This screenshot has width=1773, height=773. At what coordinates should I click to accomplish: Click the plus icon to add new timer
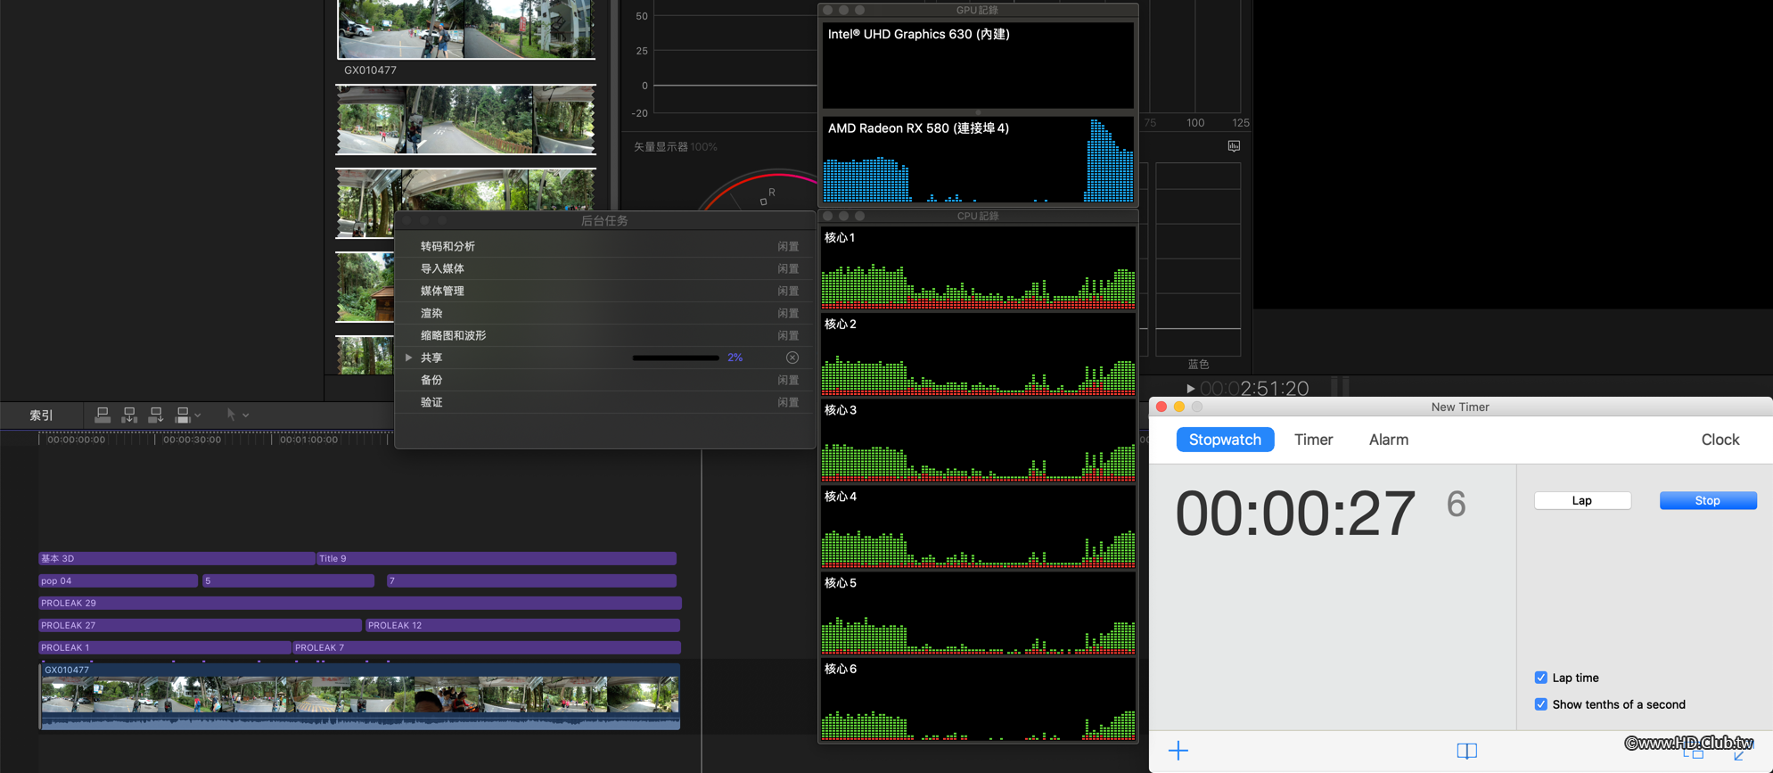[1178, 751]
